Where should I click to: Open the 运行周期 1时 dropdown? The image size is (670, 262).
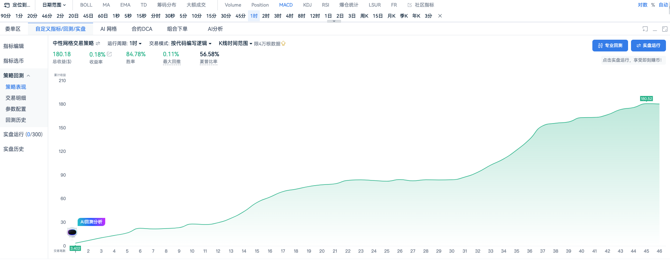(x=135, y=43)
